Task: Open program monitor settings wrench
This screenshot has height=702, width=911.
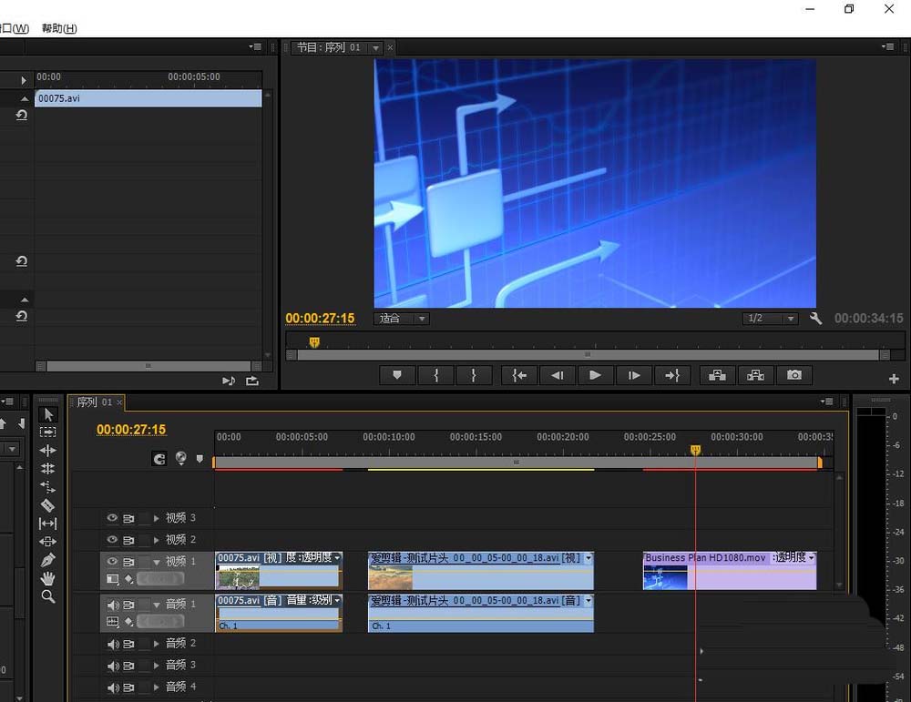Action: pos(815,318)
